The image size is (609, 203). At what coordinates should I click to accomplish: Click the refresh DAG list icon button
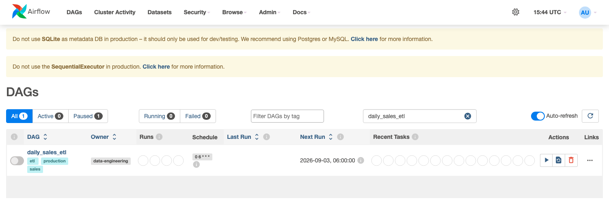[590, 116]
